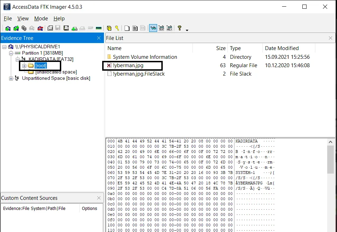Select the [root] folder in the tree
Screen dimensions: 337x232
point(41,65)
